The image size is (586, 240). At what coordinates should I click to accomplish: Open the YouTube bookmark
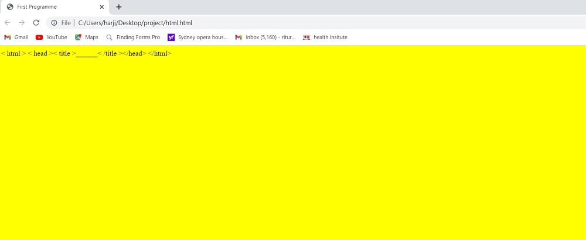[x=52, y=37]
